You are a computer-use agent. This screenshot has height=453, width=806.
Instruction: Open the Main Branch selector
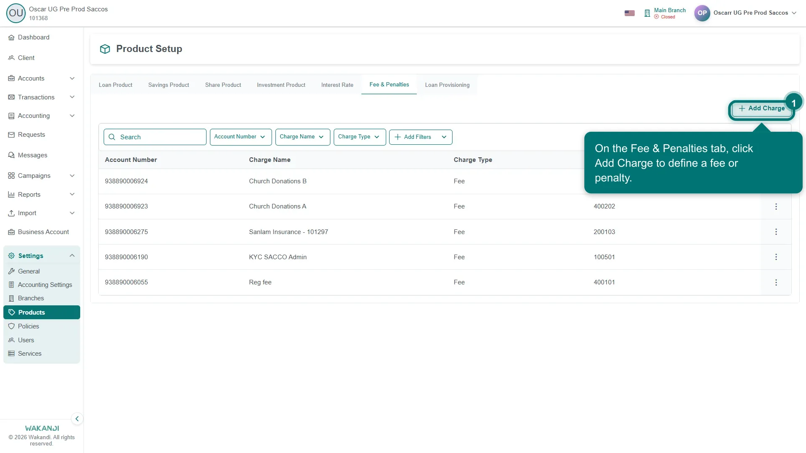click(x=665, y=13)
